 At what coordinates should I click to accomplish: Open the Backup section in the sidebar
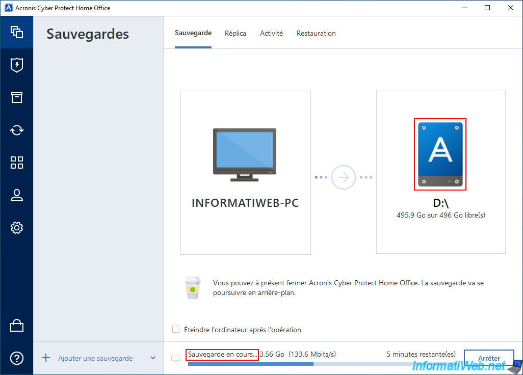17,32
